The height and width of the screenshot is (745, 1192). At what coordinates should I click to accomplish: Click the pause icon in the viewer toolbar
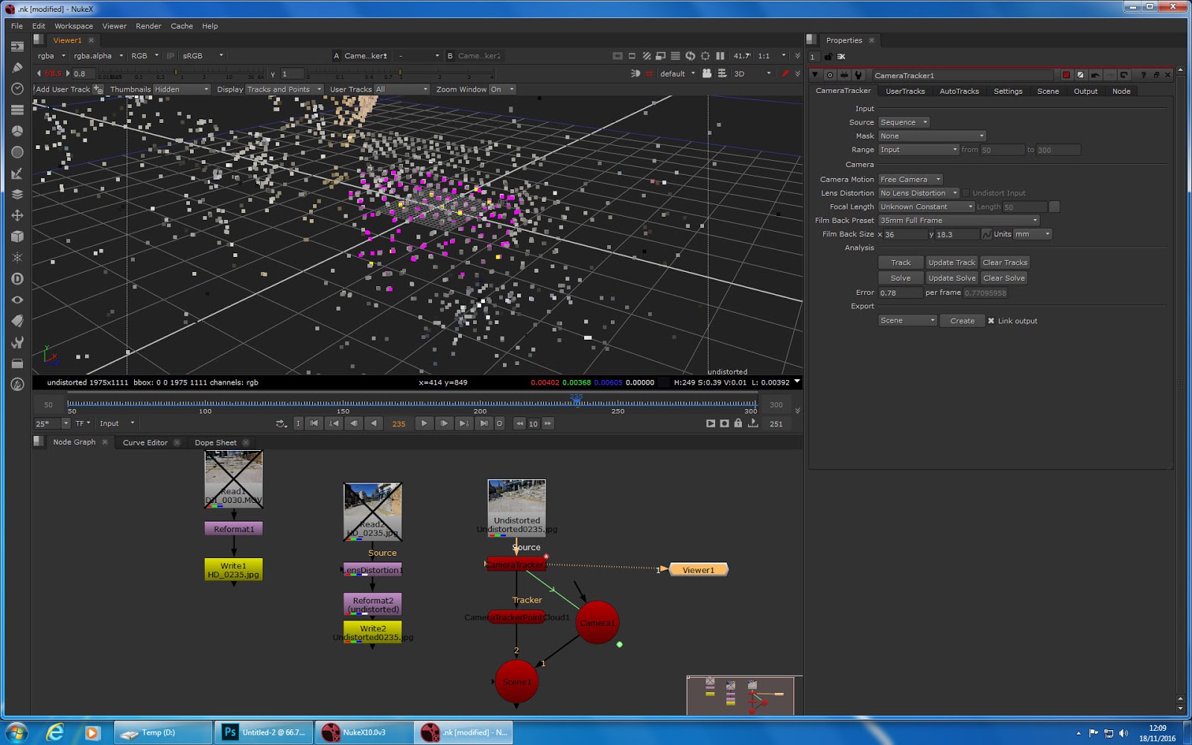[721, 56]
